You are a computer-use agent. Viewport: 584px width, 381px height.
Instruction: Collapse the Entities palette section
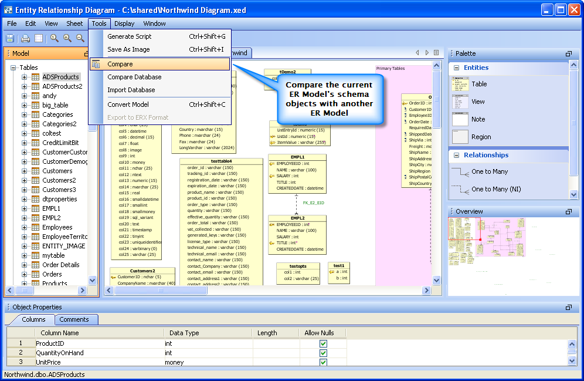tap(456, 68)
